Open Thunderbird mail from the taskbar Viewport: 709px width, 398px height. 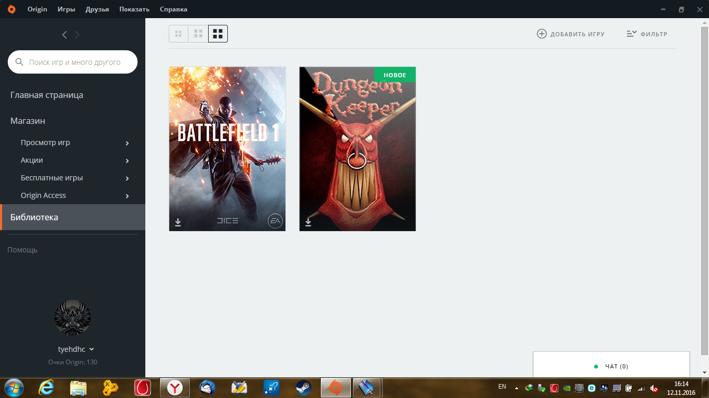[208, 388]
